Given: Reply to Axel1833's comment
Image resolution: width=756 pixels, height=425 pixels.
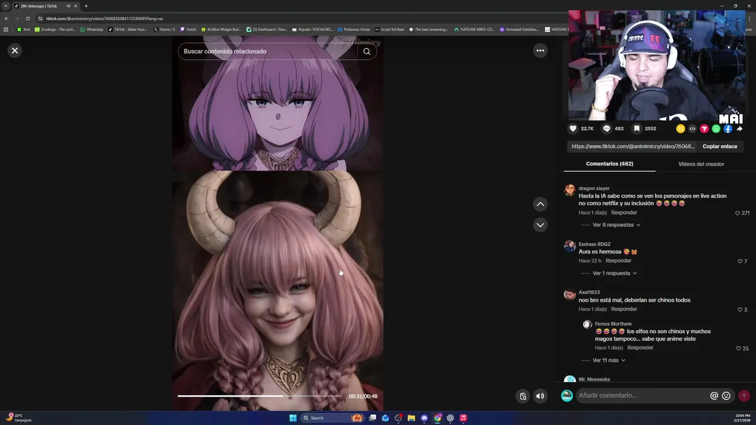Looking at the screenshot, I should [624, 309].
